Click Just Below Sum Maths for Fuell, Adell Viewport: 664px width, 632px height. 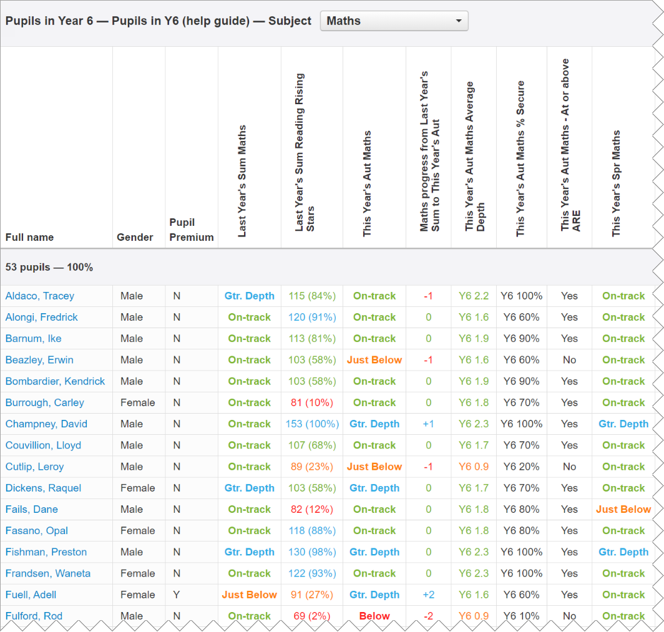coord(250,595)
